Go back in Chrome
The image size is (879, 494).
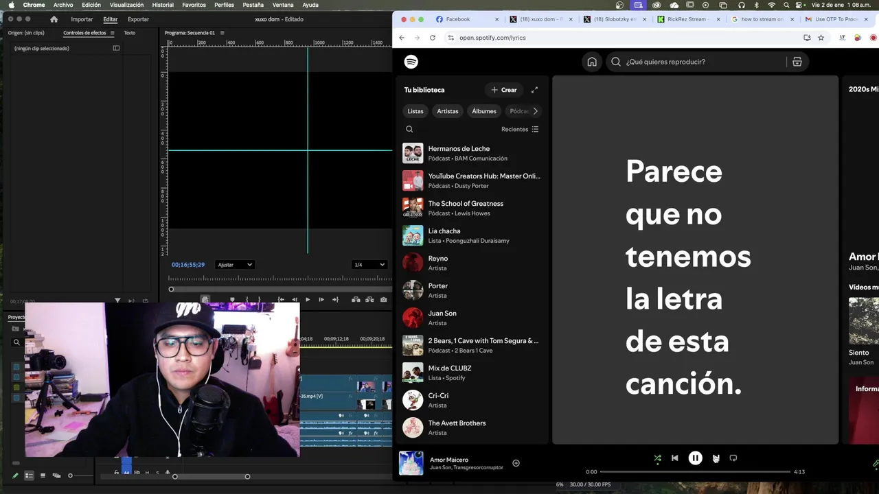402,38
